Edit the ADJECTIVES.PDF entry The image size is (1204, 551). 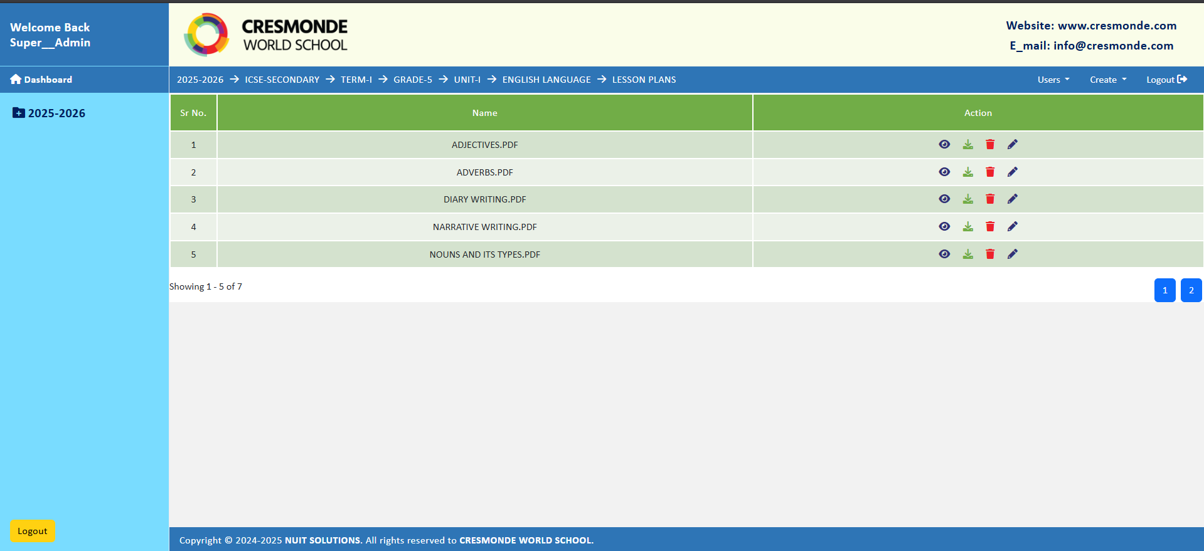(1012, 145)
